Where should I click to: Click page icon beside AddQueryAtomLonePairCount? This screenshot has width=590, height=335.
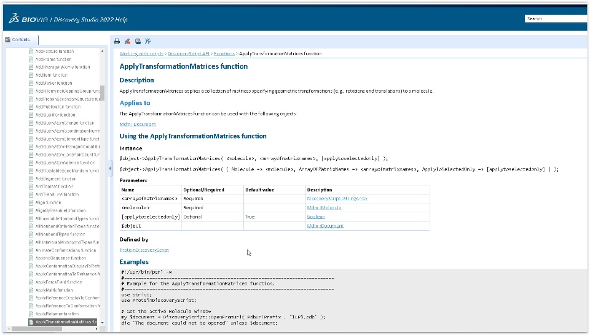tap(31, 155)
